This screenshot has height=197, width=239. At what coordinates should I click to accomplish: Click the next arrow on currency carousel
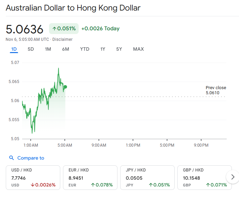point(233,177)
